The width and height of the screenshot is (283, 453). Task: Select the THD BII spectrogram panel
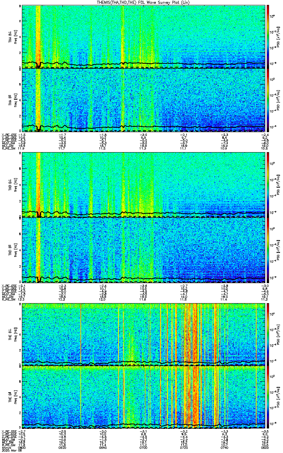tap(143, 250)
